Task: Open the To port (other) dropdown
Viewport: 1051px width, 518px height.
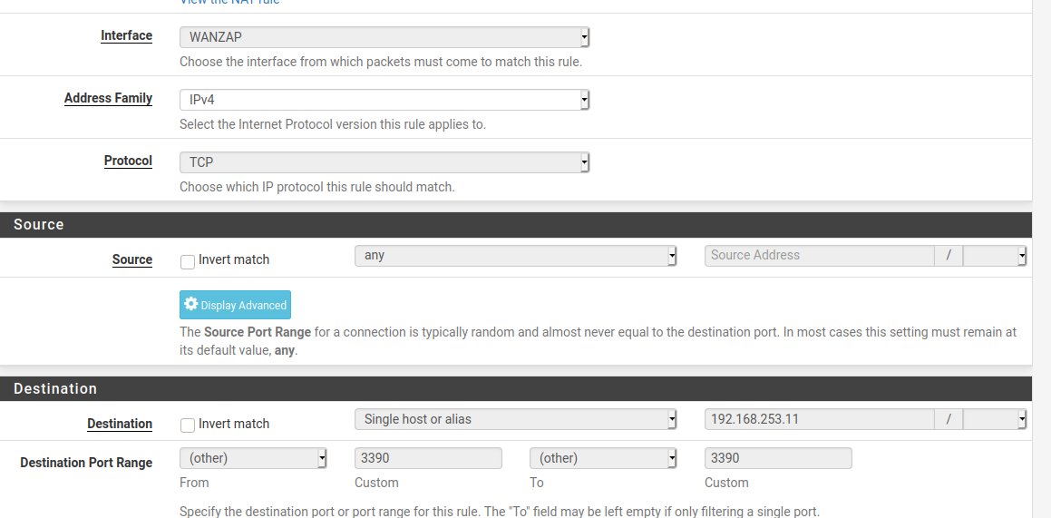Action: [603, 458]
